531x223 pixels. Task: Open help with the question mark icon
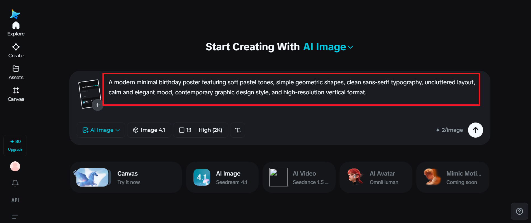coord(520,211)
